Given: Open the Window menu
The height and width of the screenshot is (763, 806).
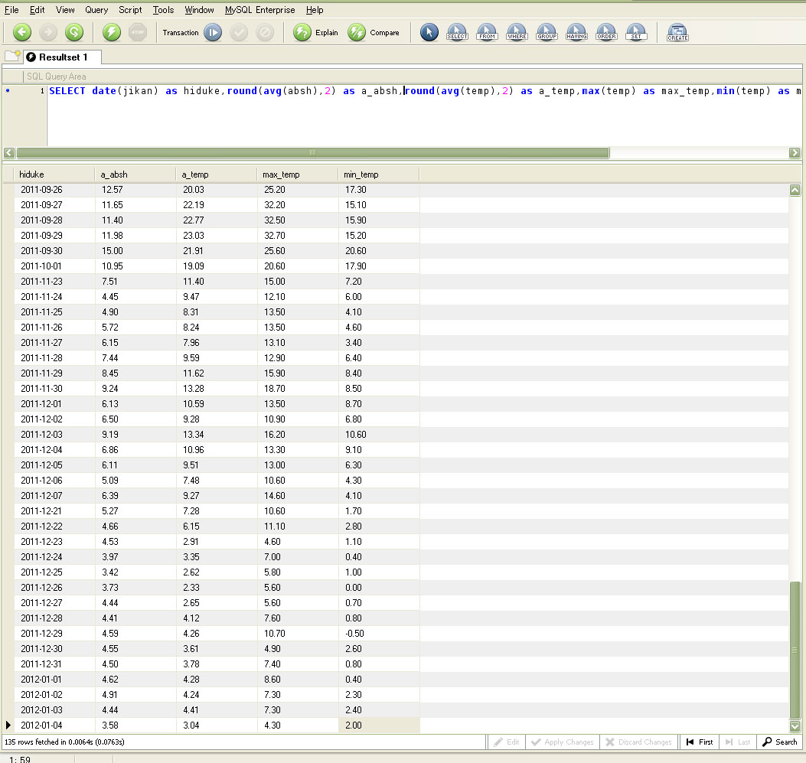Looking at the screenshot, I should click(x=200, y=10).
